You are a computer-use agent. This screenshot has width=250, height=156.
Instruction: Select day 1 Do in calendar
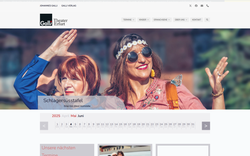tap(57, 125)
